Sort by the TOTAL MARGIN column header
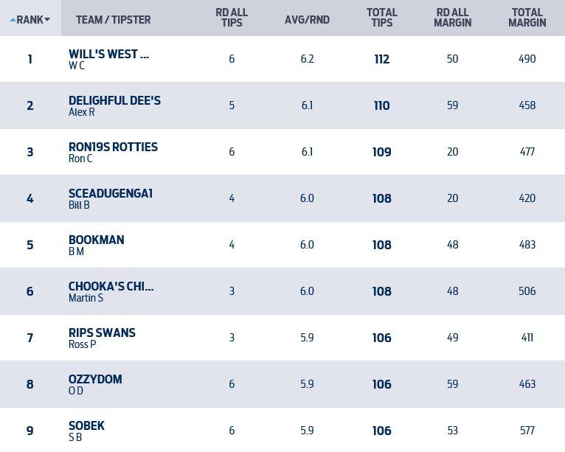Viewport: 565px width, 452px height. [527, 18]
